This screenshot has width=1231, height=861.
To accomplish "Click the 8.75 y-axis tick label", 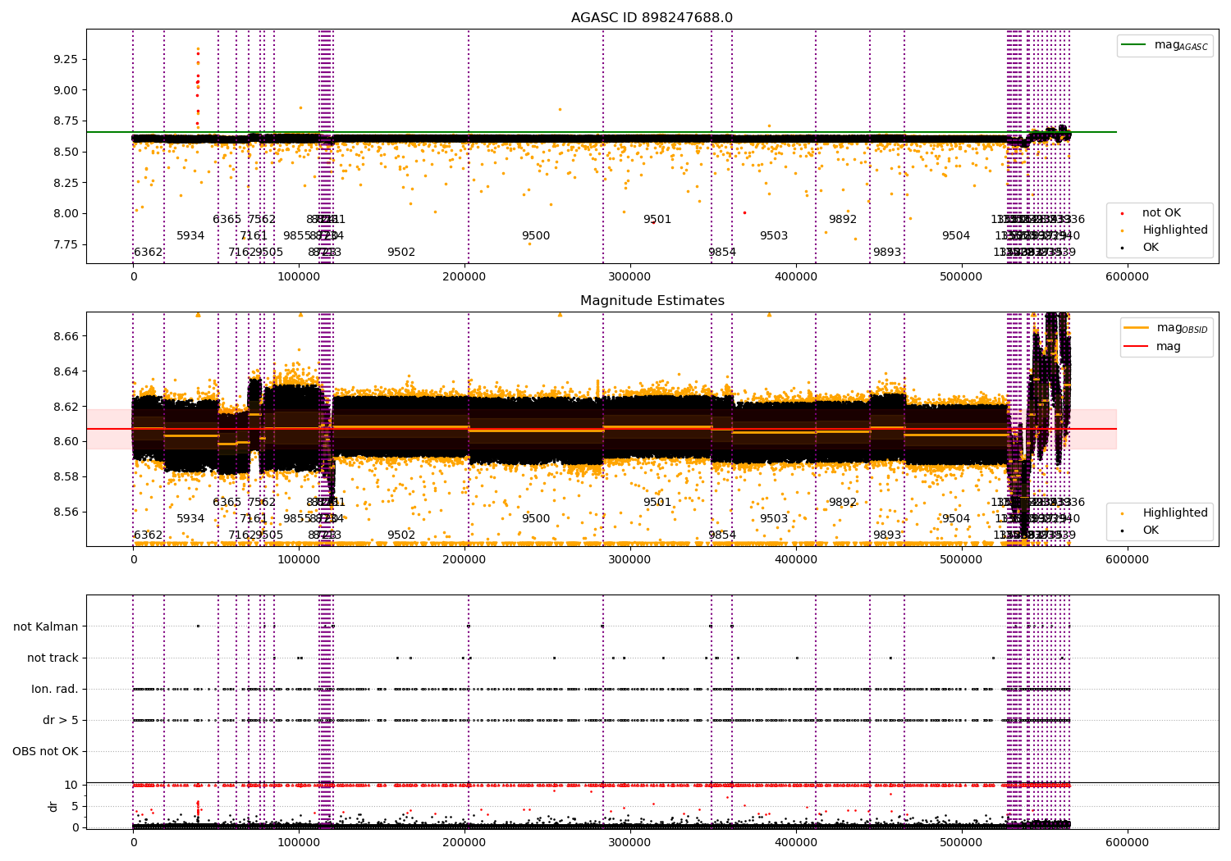I will point(65,121).
